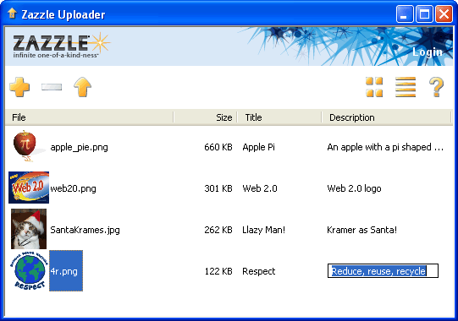Click file name SantaKrames.jpg
Image resolution: width=458 pixels, height=321 pixels.
click(85, 230)
